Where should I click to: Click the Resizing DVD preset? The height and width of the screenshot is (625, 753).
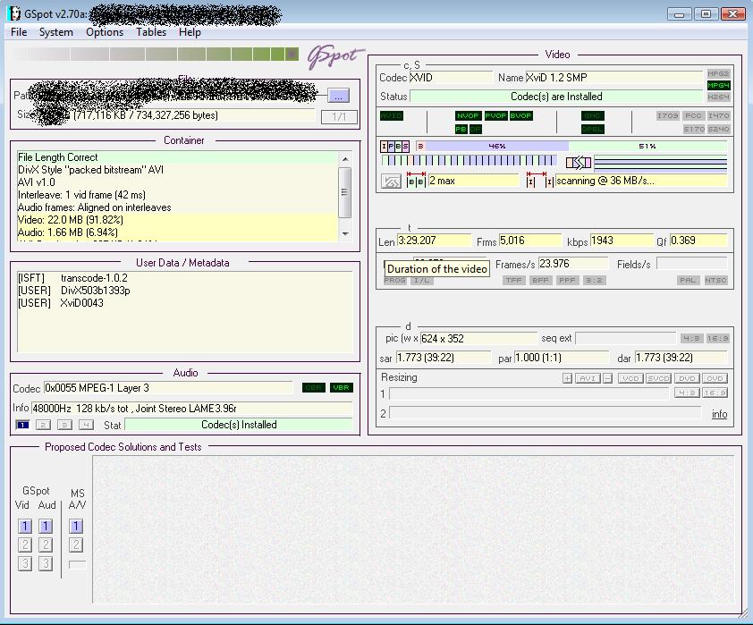[x=687, y=379]
